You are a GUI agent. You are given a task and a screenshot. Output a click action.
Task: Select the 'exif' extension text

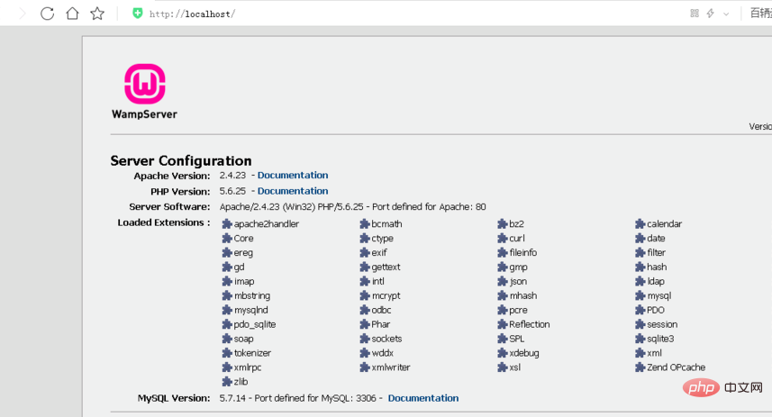click(379, 252)
